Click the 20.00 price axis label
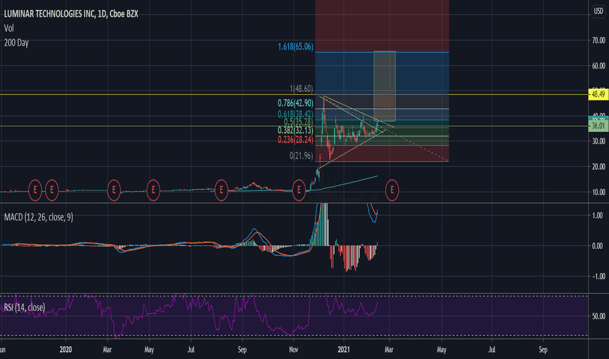Image resolution: width=609 pixels, height=359 pixels. coord(599,166)
